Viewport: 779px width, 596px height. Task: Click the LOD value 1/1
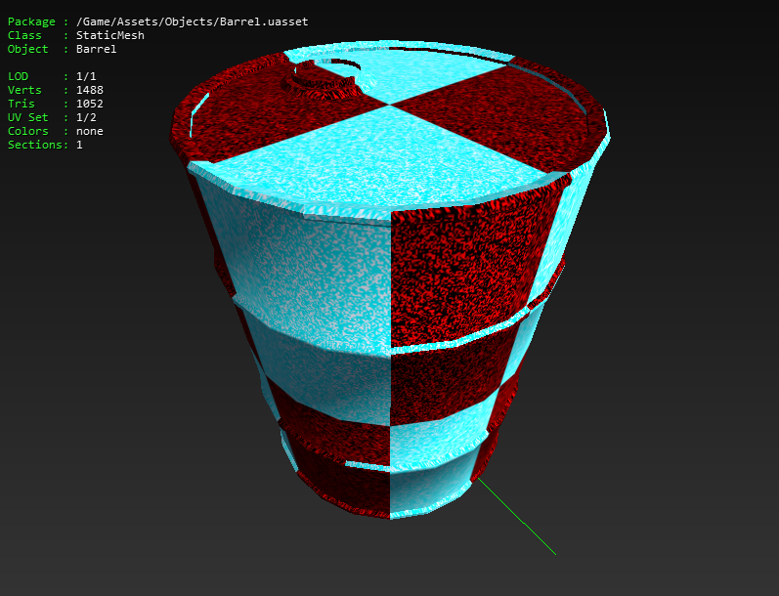pyautogui.click(x=86, y=76)
